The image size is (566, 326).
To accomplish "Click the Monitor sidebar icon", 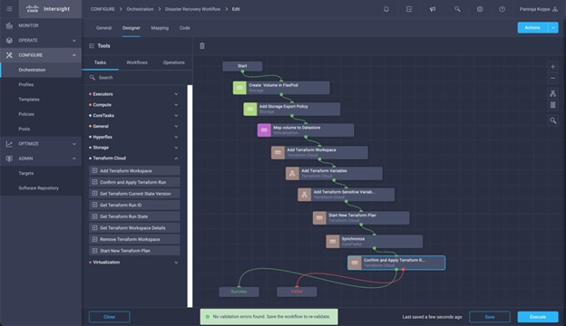I will (x=9, y=25).
